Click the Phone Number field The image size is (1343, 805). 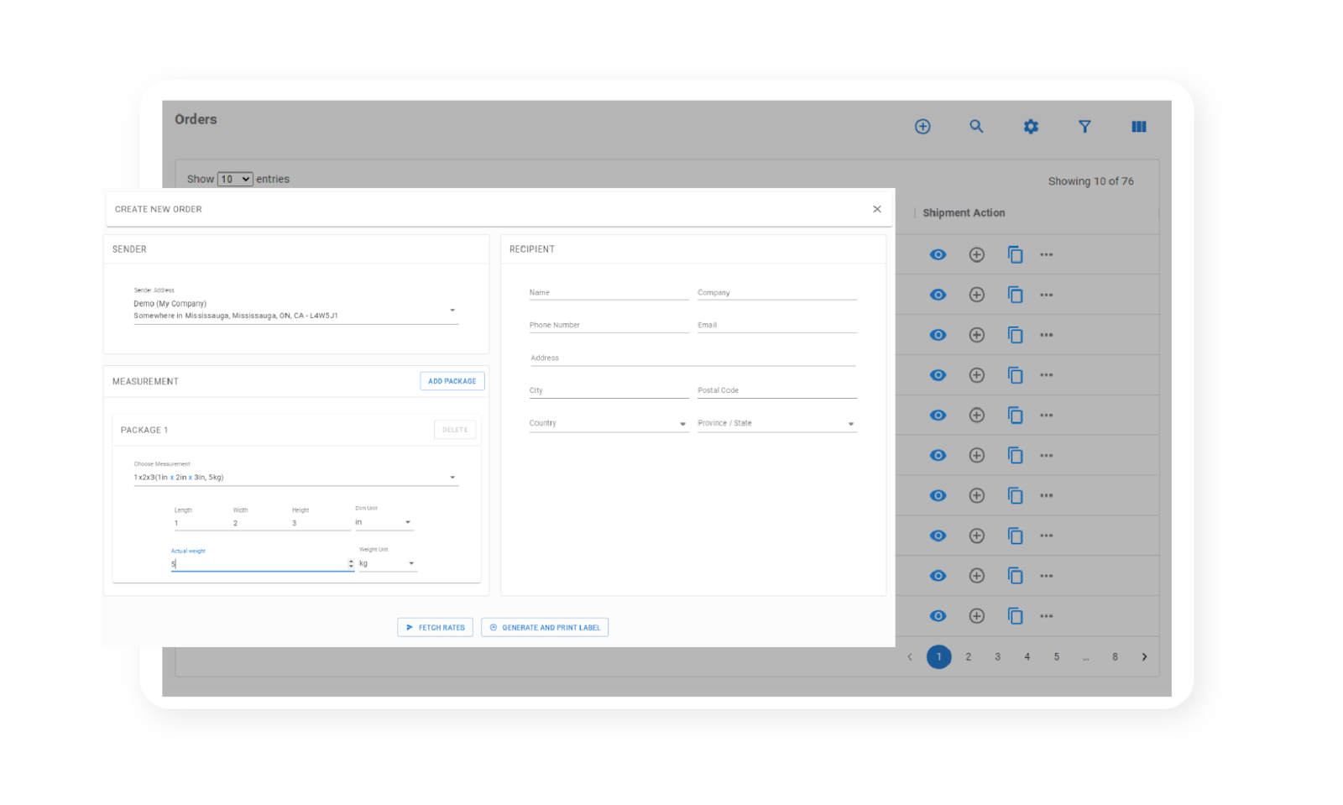click(x=609, y=326)
